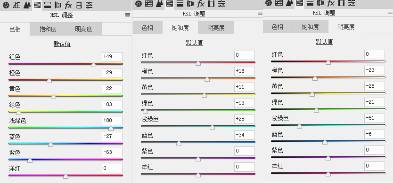Click the 浅绿色 hue slider handle at +80
The image size is (393, 183).
point(111,129)
